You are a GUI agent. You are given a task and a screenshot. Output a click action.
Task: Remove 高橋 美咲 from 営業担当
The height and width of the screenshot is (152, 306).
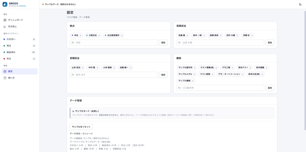point(221,35)
